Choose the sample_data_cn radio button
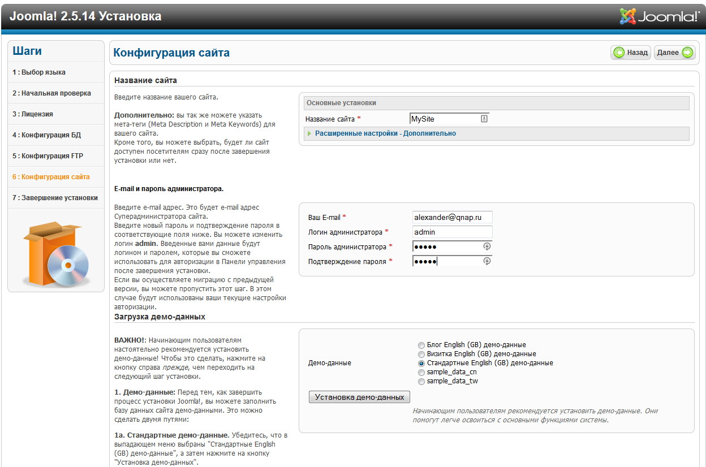Screen dimensions: 706x467 click(x=421, y=372)
